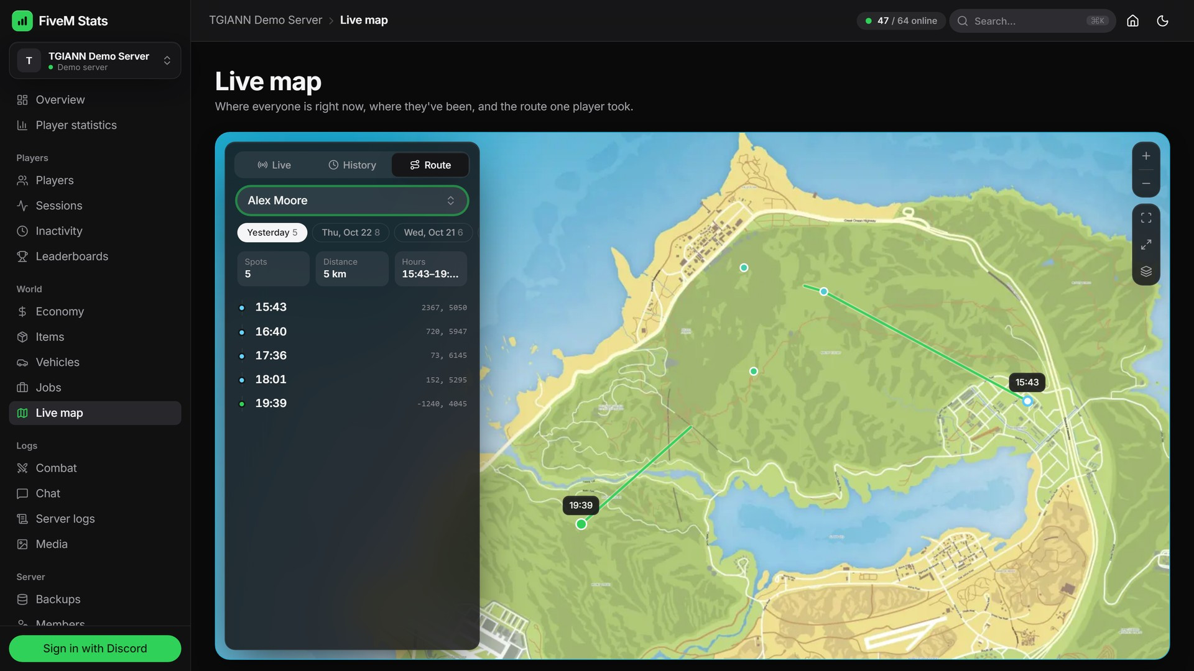The image size is (1194, 671).
Task: Open the Player statistics page
Action: point(95,126)
